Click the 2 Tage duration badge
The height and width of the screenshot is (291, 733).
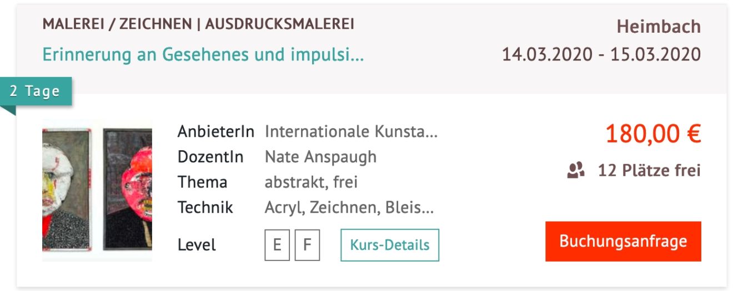pos(35,91)
